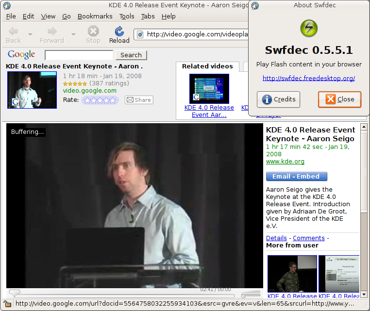Open the Details link
The width and height of the screenshot is (370, 311).
tap(276, 238)
